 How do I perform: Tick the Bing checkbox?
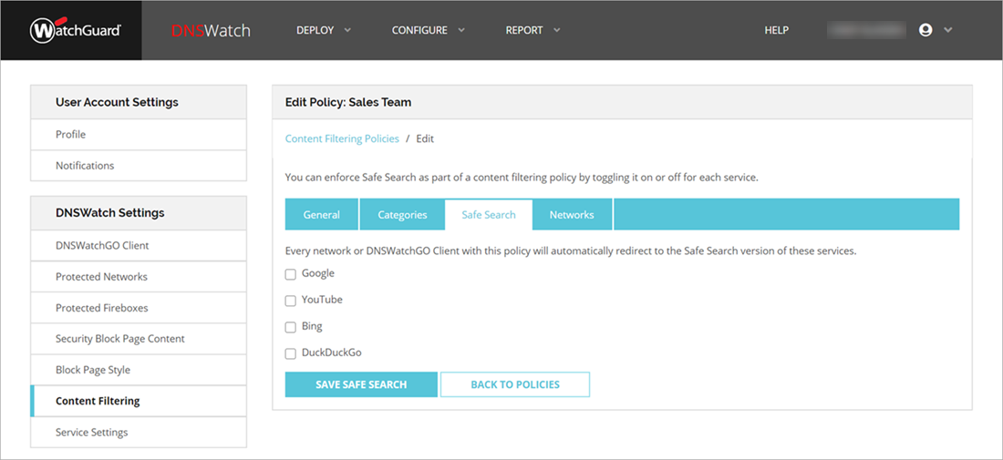291,327
